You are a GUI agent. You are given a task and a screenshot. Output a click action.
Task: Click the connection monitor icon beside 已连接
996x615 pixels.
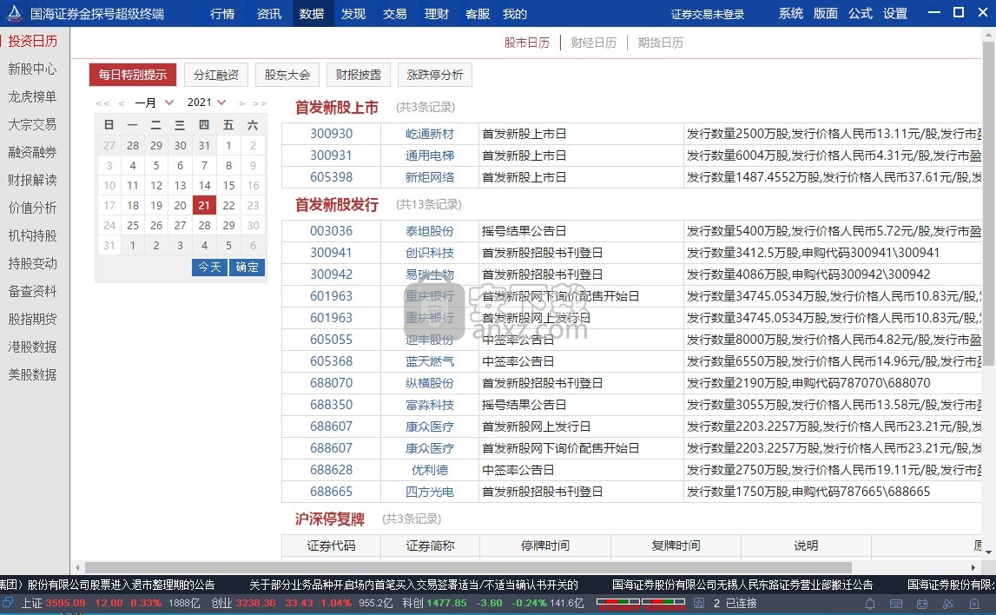tap(699, 603)
